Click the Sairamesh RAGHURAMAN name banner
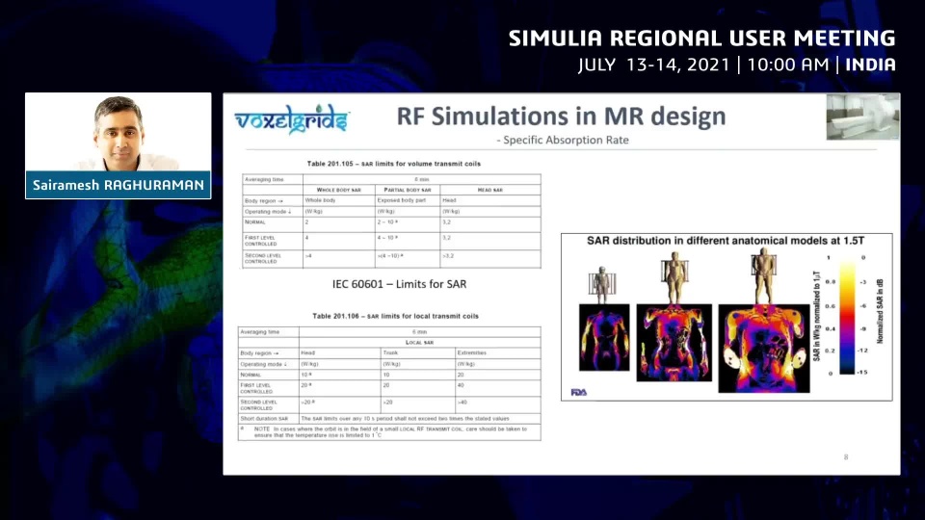The width and height of the screenshot is (925, 520). [118, 185]
